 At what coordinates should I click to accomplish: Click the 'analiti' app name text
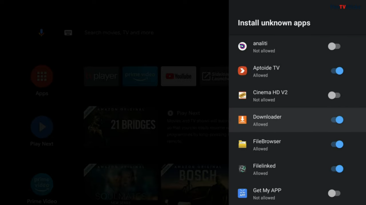(x=260, y=43)
